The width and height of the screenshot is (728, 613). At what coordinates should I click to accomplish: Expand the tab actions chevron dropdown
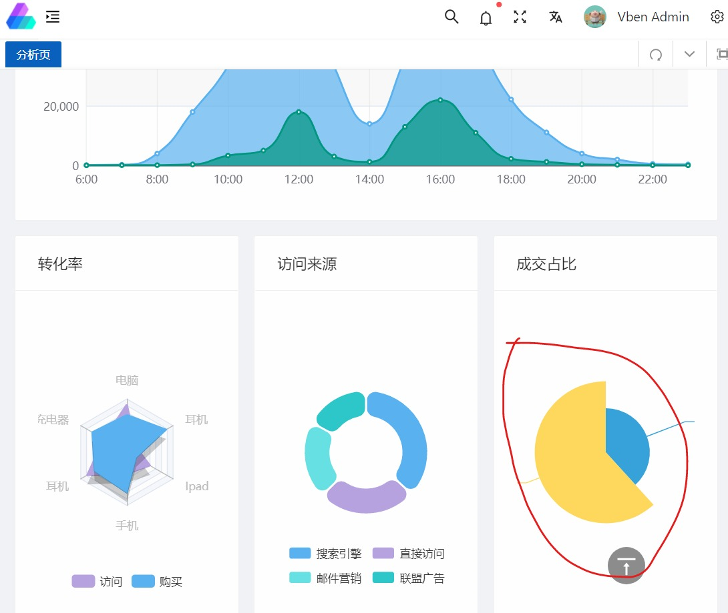pyautogui.click(x=689, y=54)
